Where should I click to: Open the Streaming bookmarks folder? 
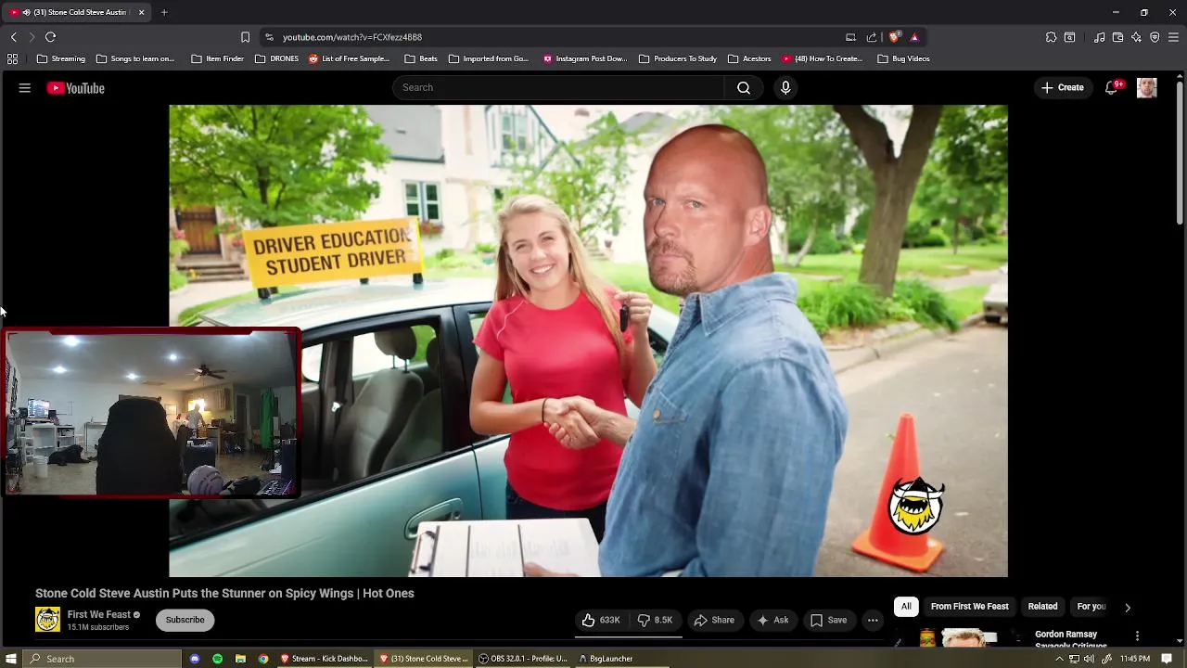pos(61,58)
